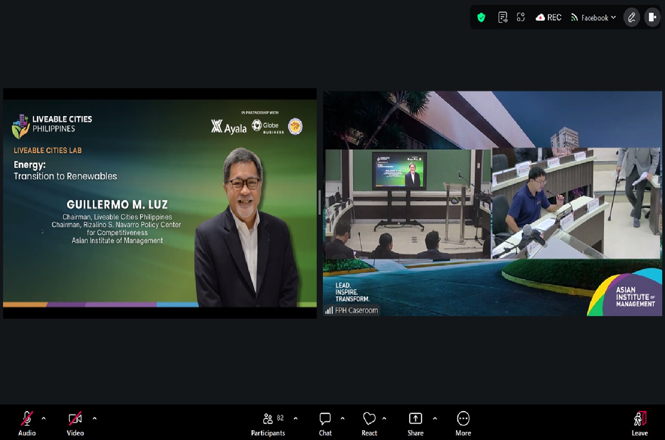
Task: Leave the meeting
Action: pos(640,423)
